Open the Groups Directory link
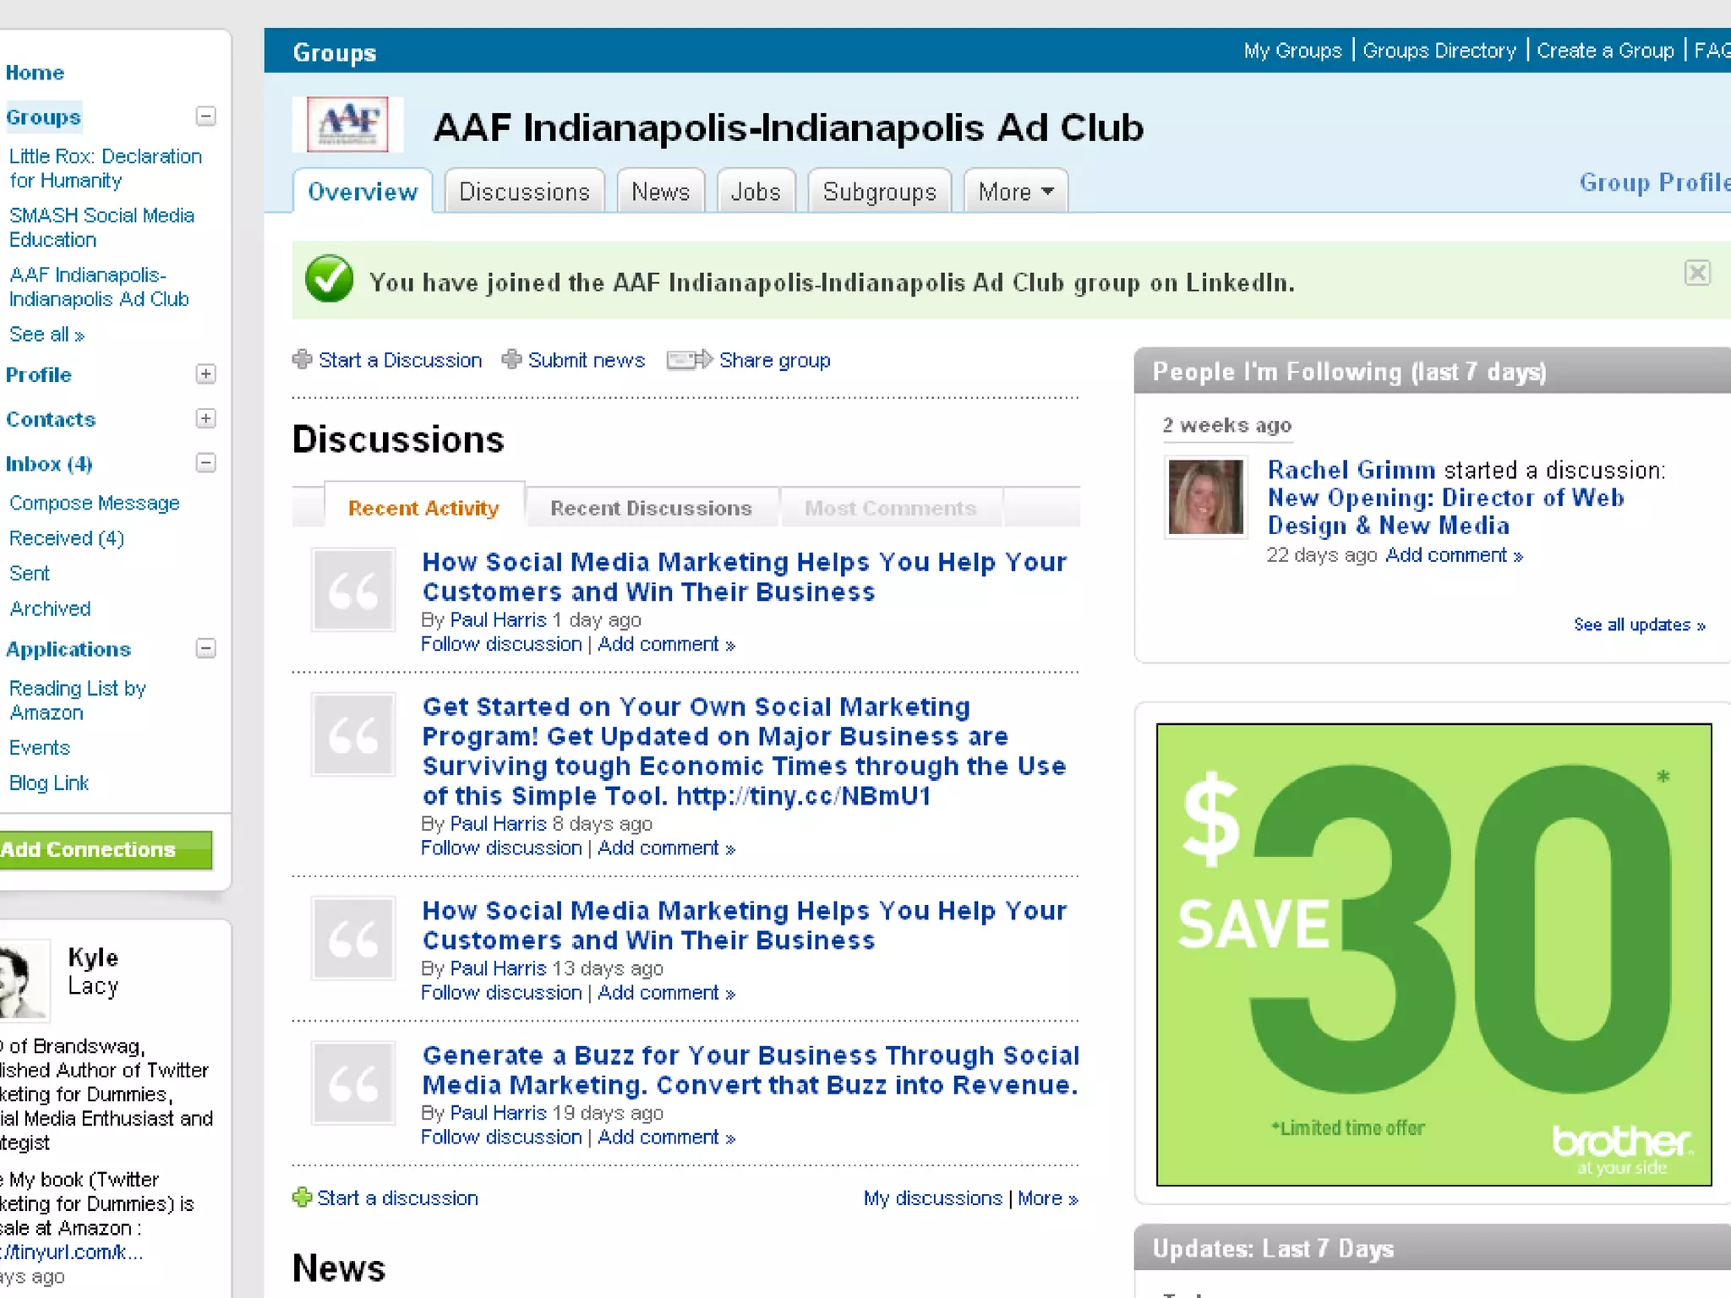This screenshot has height=1298, width=1731. point(1439,51)
